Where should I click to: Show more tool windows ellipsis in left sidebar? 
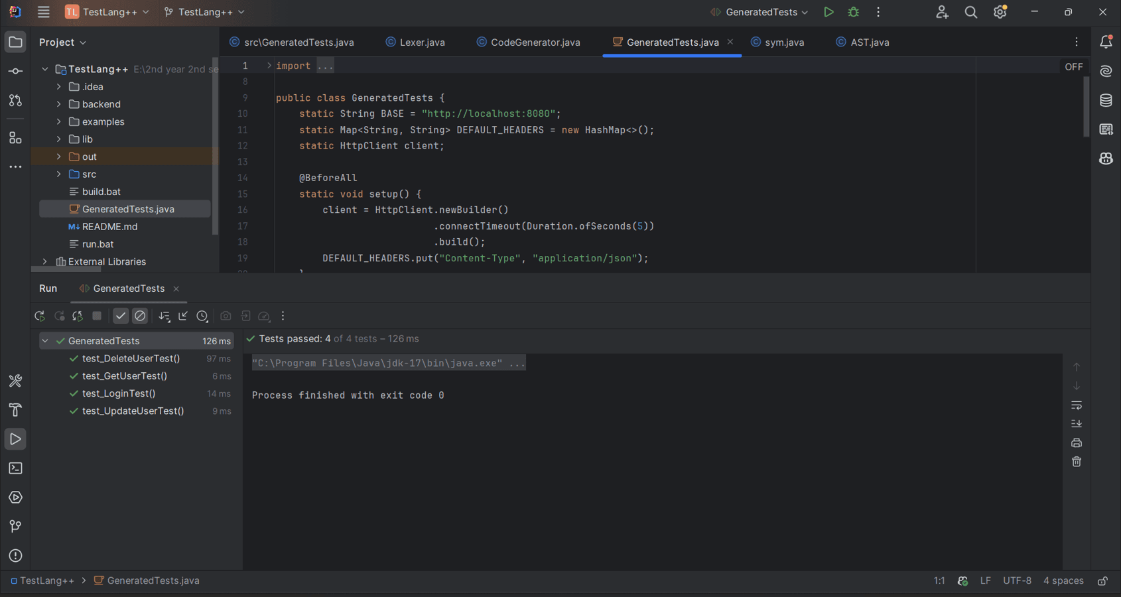pyautogui.click(x=15, y=167)
